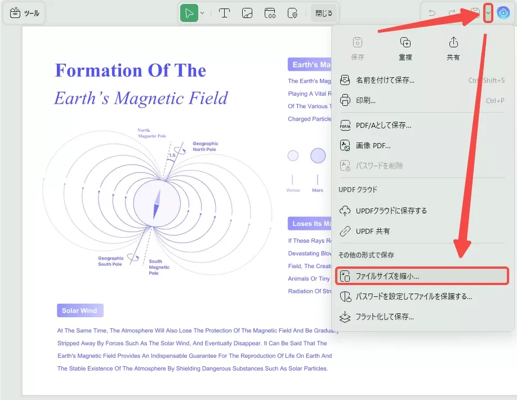Select the Image insert tool

tap(247, 13)
